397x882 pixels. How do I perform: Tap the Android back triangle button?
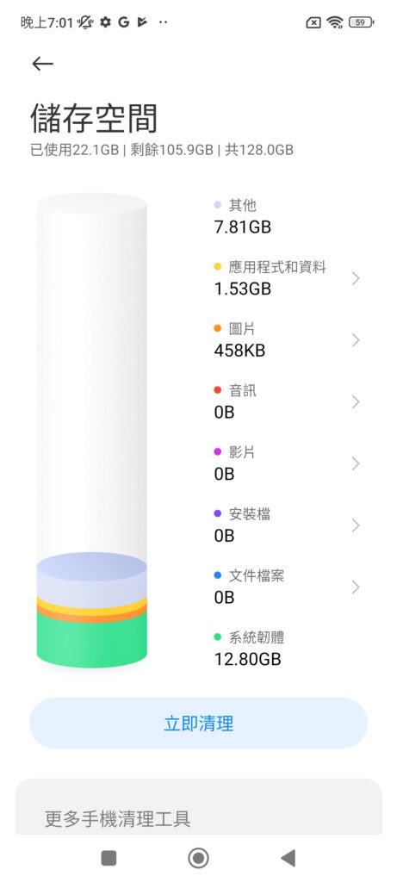(x=288, y=858)
